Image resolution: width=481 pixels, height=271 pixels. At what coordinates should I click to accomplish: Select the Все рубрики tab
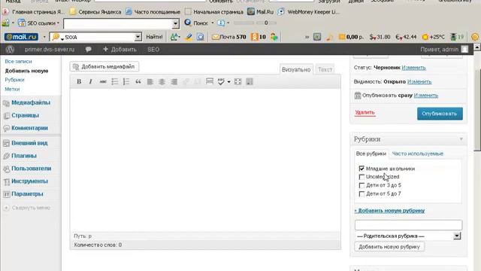pyautogui.click(x=371, y=154)
